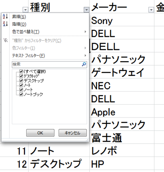Screen dimensions: 164x172
Task: Uncheck the full-width ノート checkbox above ノートブック
Action: click(21, 90)
